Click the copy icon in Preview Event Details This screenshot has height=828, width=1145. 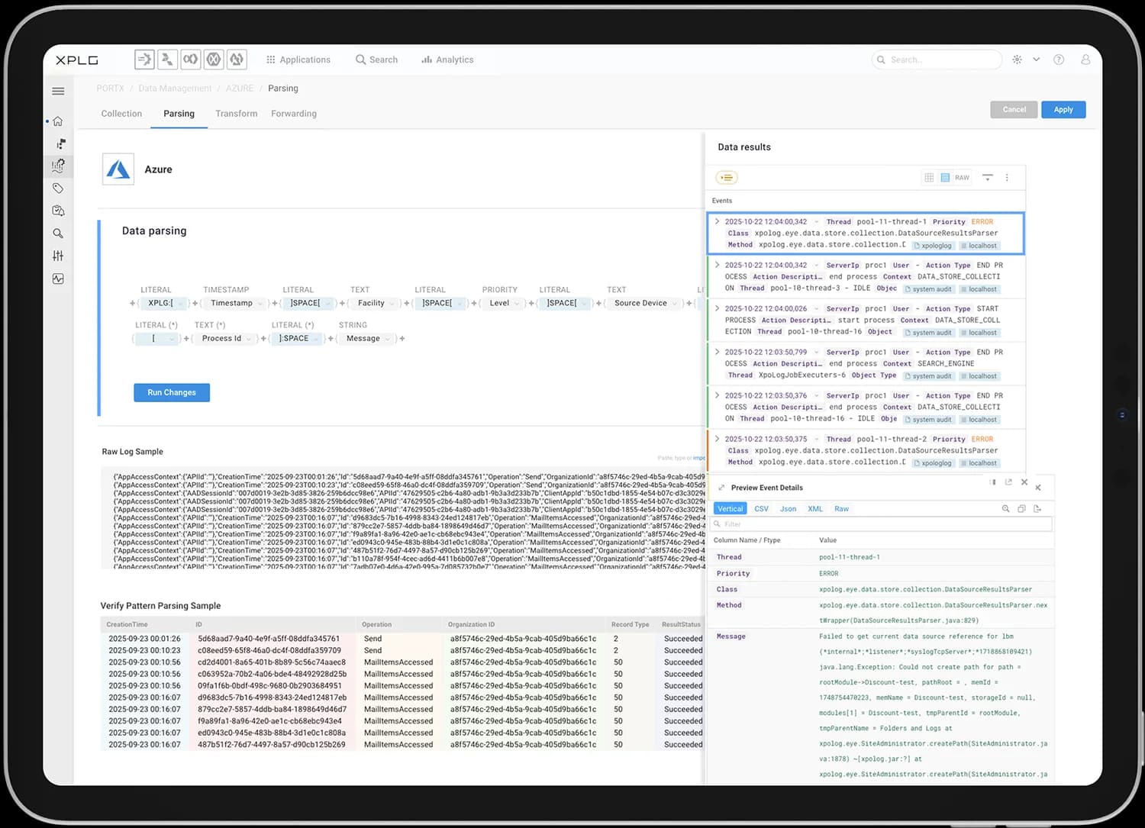coord(1021,508)
